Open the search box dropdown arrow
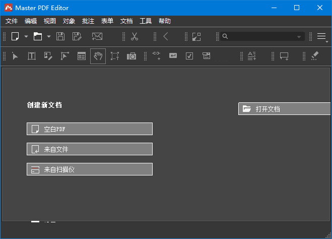The image size is (332, 239). pos(300,36)
